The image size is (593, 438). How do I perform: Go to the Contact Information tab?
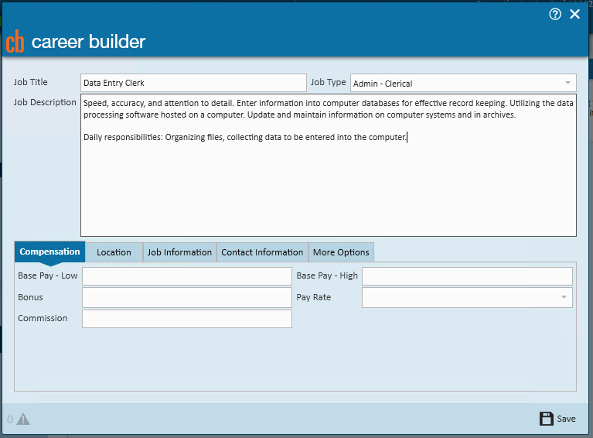click(262, 252)
